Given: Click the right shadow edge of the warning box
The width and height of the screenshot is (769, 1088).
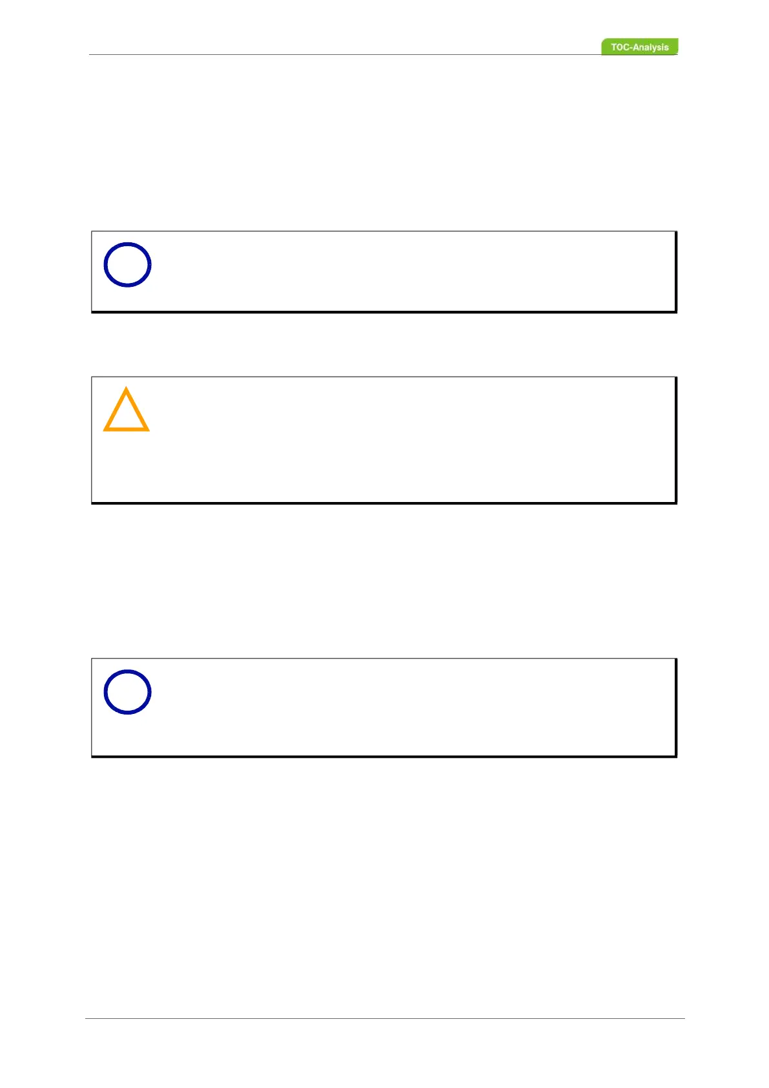Looking at the screenshot, I should (x=676, y=439).
